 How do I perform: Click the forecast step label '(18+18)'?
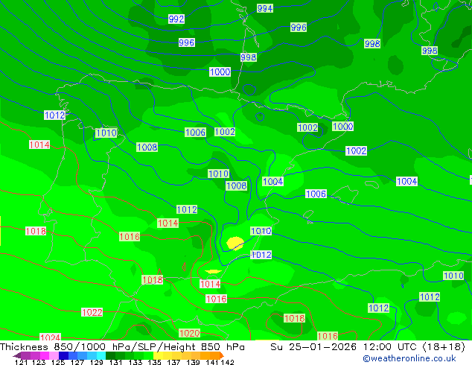444,347
